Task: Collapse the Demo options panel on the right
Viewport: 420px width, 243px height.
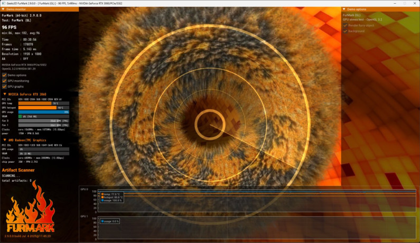Action: coord(344,10)
